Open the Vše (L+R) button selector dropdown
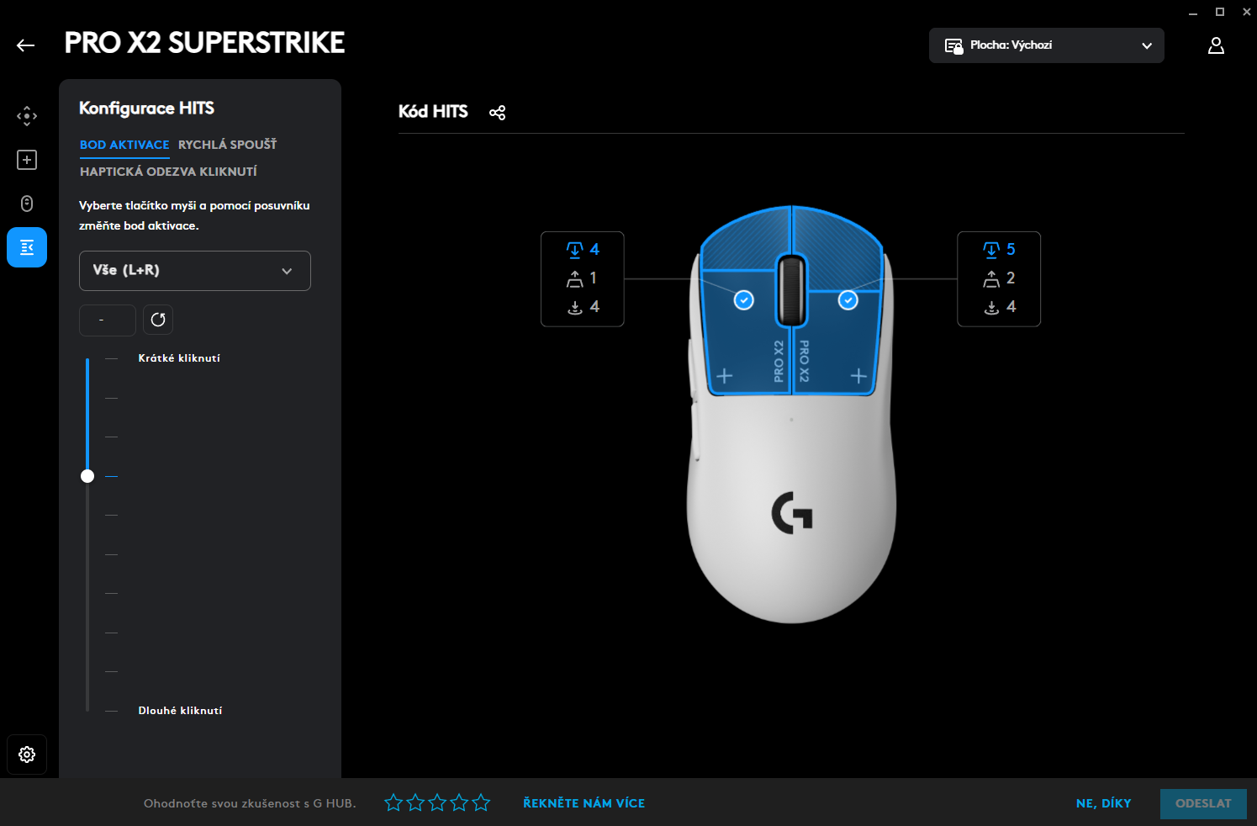Viewport: 1257px width, 826px height. pos(195,271)
